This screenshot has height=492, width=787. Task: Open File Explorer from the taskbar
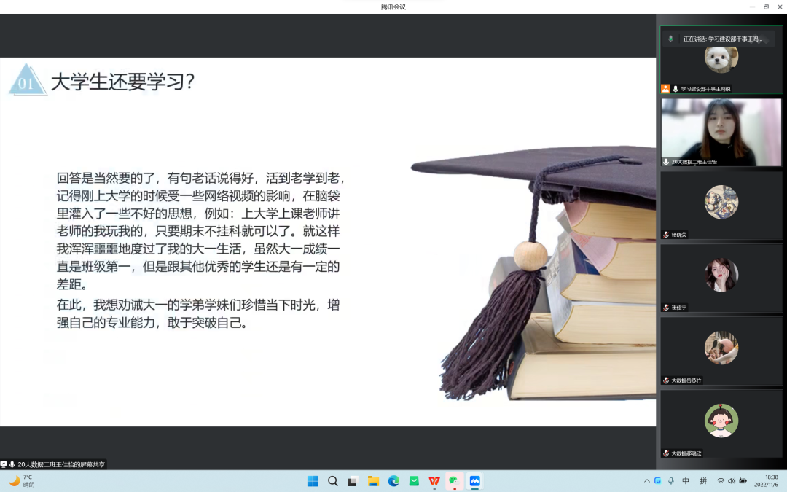(373, 481)
